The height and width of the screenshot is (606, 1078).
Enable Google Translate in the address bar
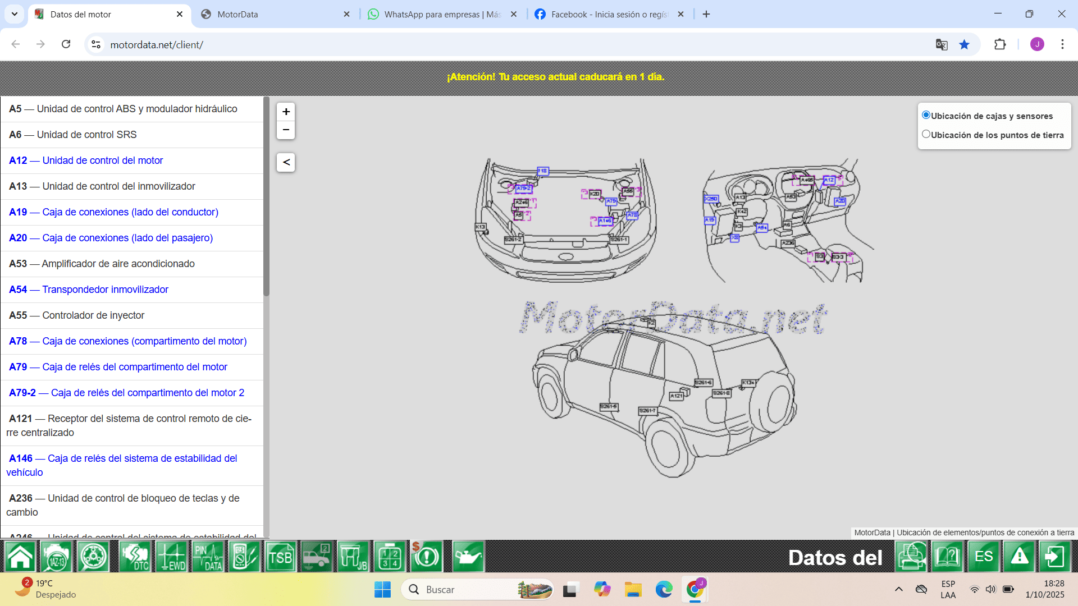pyautogui.click(x=942, y=44)
